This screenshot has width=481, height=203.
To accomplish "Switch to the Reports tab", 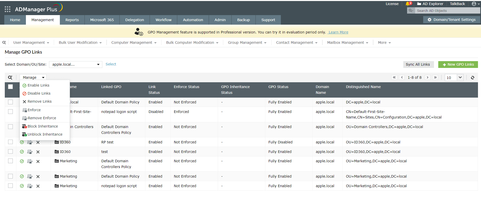I will click(72, 20).
